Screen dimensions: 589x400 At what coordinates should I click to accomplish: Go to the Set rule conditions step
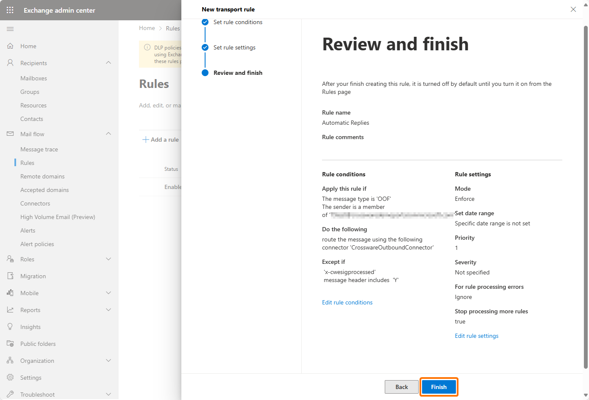238,22
